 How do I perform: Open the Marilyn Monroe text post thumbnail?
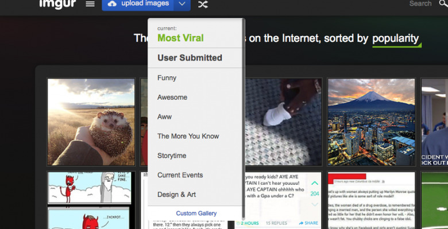pyautogui.click(x=371, y=200)
